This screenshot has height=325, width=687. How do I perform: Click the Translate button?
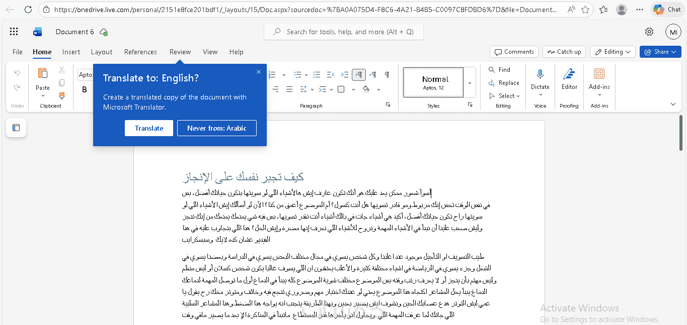(149, 128)
